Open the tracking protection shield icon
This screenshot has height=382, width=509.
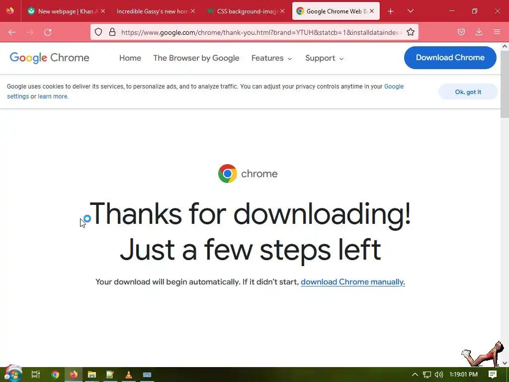click(98, 32)
